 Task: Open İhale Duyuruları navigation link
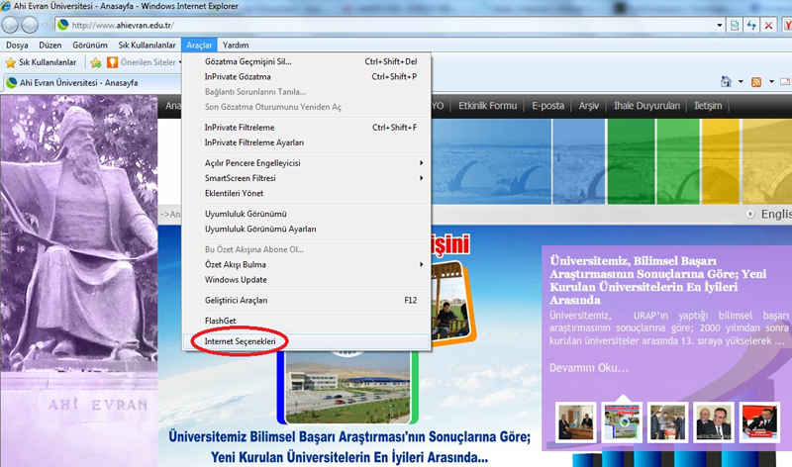point(646,106)
